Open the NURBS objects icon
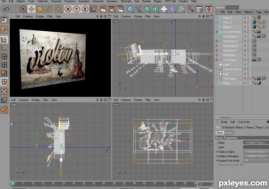The width and height of the screenshot is (269, 189). point(147,9)
